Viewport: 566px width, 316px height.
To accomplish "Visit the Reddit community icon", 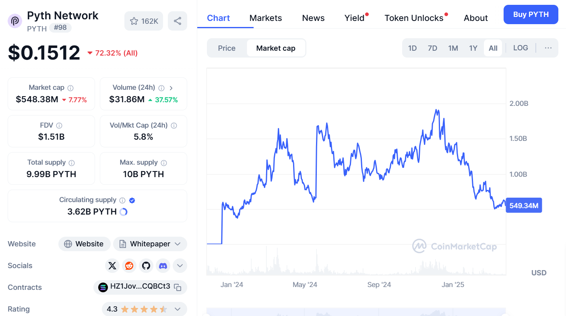I will coord(129,266).
